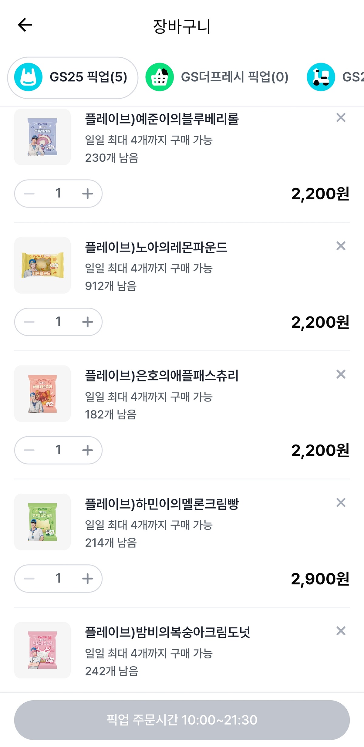Decrease quantity of 예준이의블루베리롤

pos(29,194)
